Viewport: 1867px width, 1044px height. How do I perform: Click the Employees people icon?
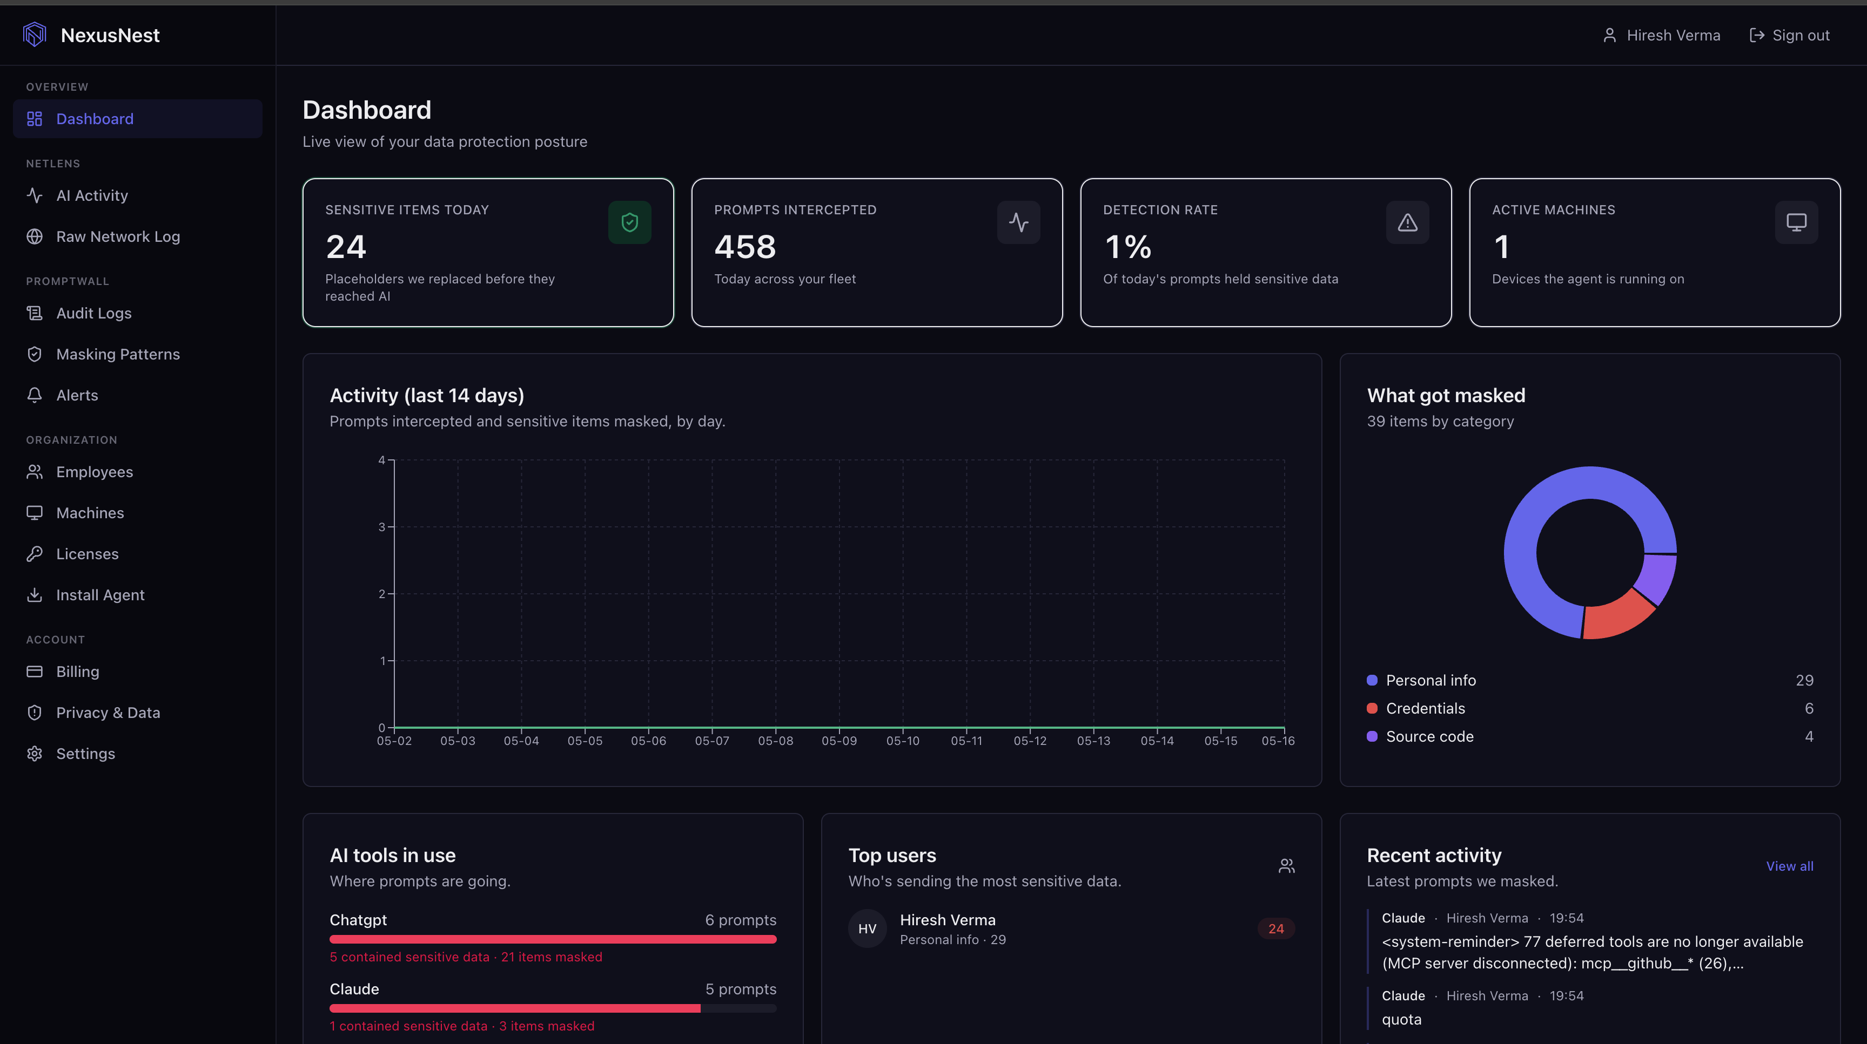(x=35, y=472)
